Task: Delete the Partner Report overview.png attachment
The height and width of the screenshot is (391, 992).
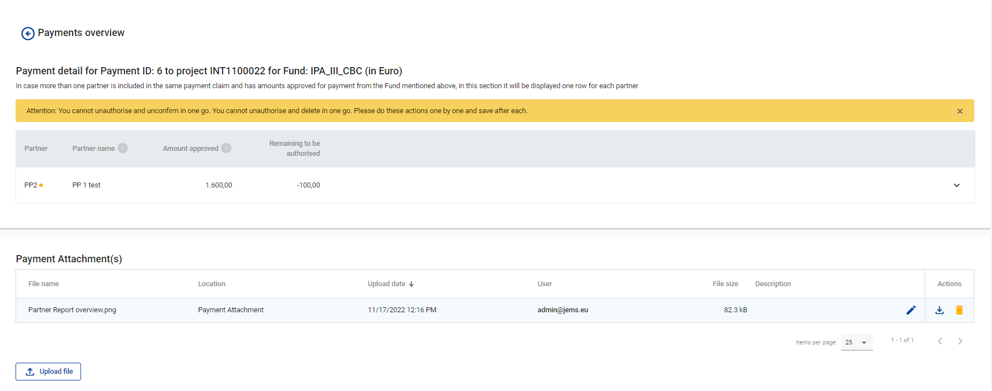Action: pos(959,310)
